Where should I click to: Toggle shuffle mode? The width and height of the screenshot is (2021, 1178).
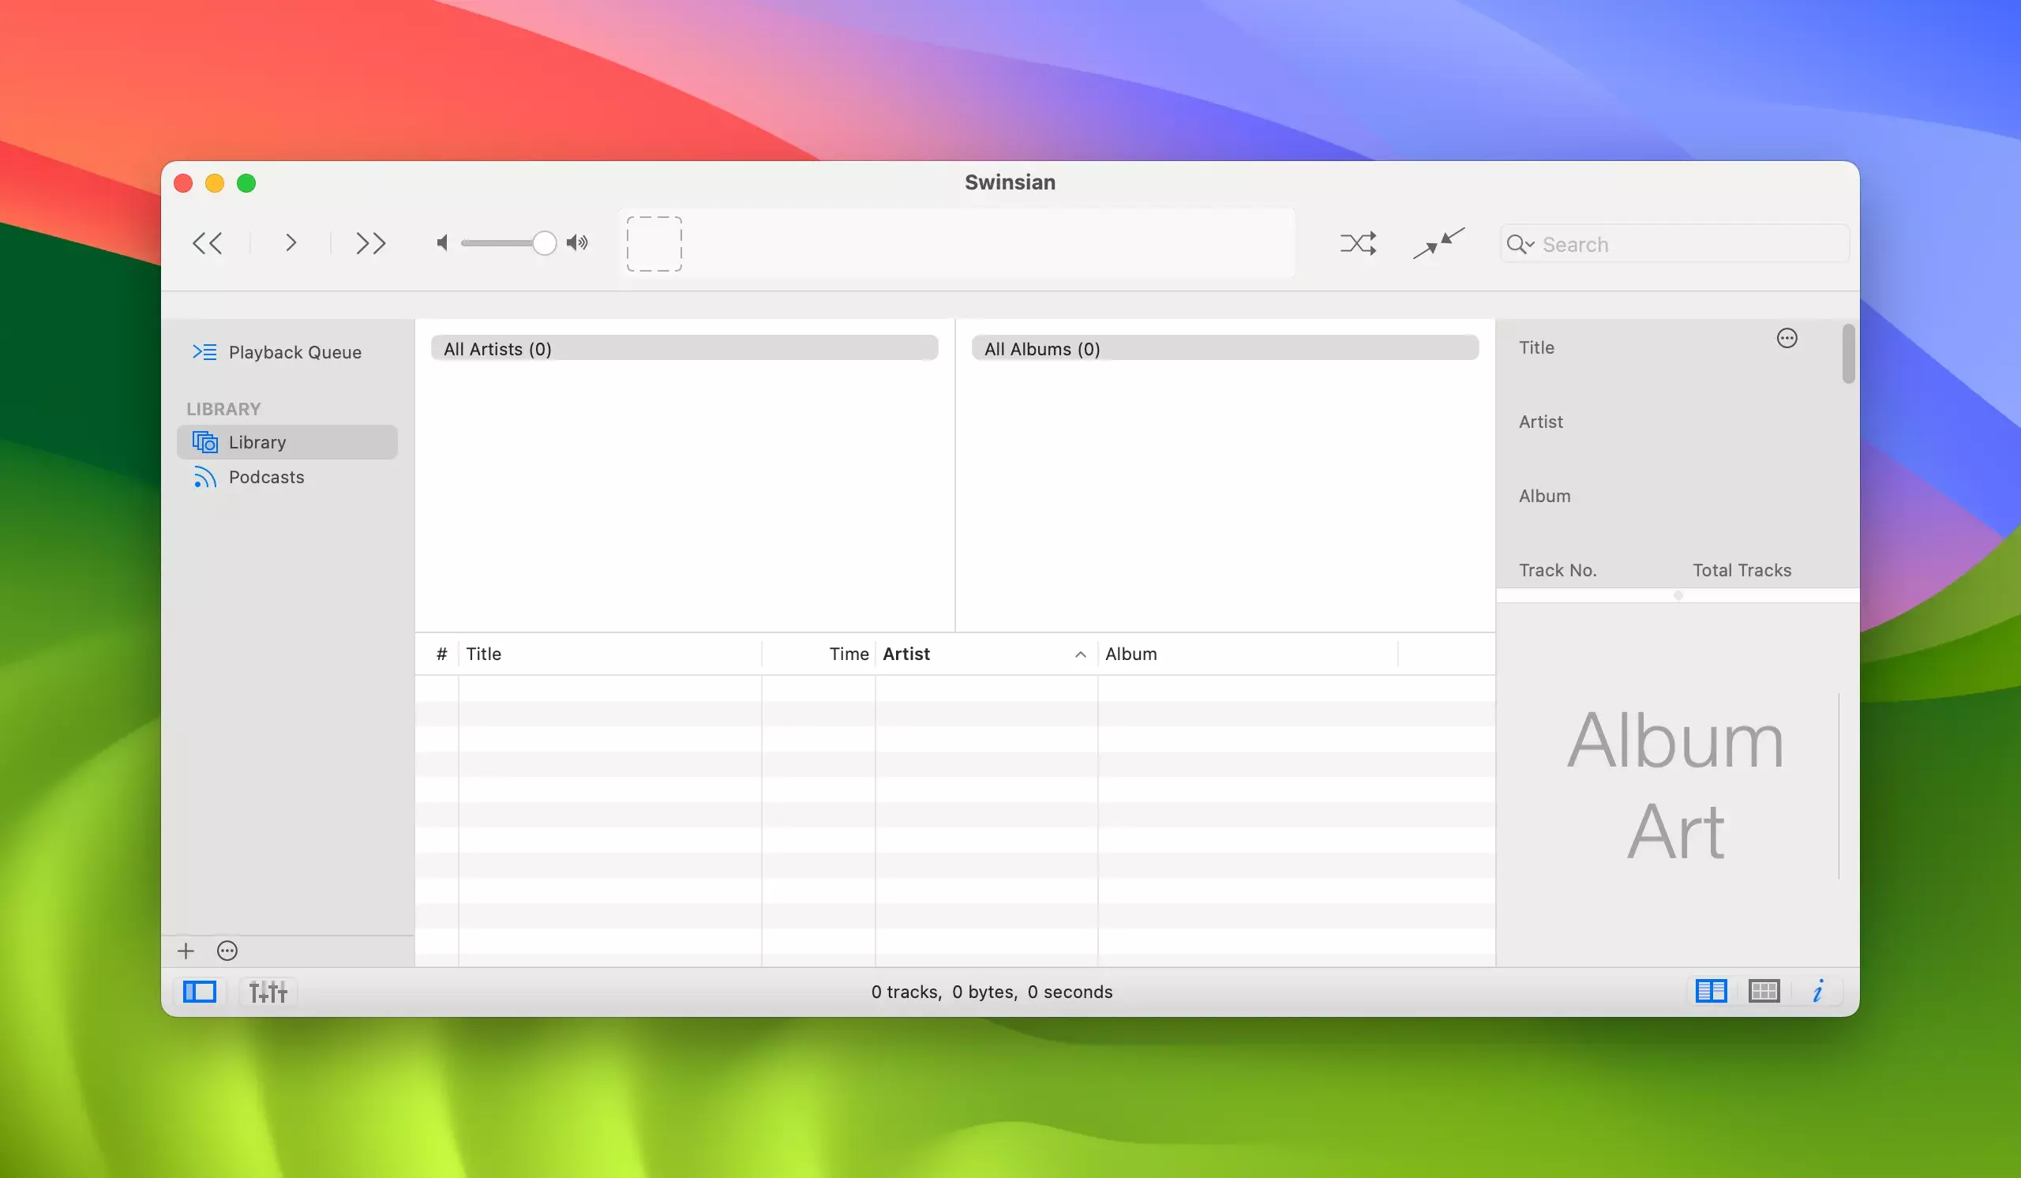click(1358, 243)
